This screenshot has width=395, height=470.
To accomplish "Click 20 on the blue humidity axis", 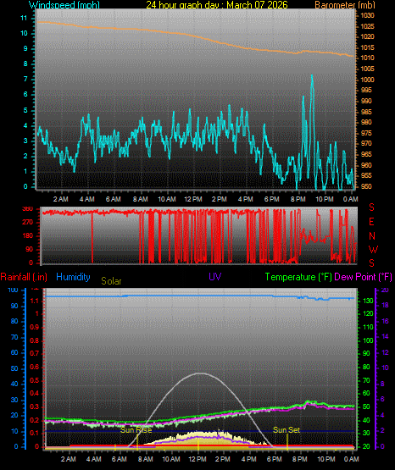I will (14, 415).
